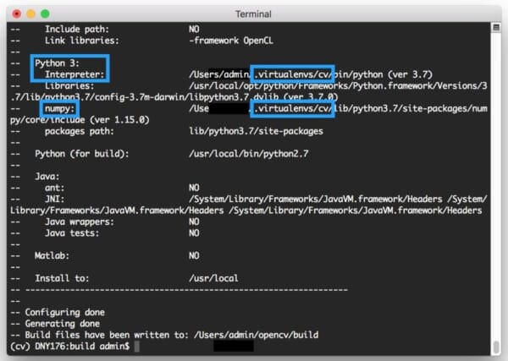Click the terminal cursor block after the prompt

pos(136,347)
